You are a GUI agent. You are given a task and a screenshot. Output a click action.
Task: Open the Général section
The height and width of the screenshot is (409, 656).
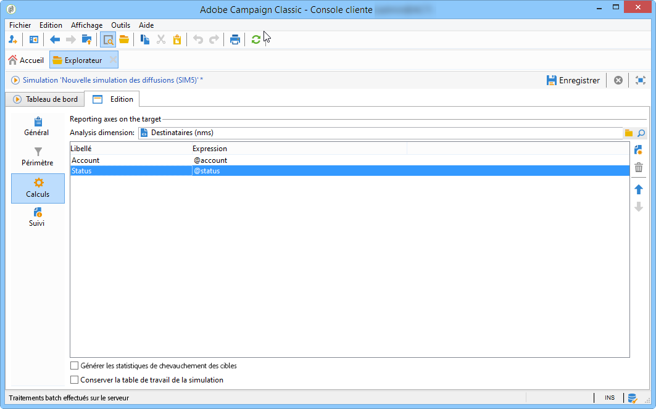37,126
